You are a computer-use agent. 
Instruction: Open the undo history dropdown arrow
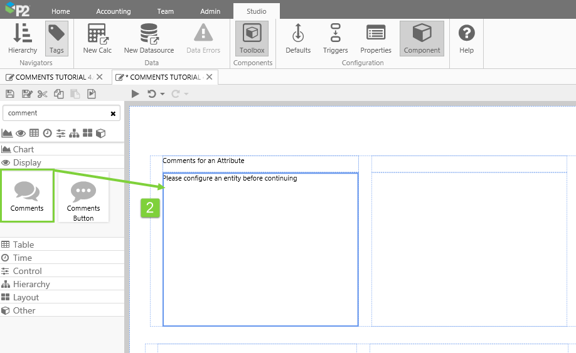point(163,94)
